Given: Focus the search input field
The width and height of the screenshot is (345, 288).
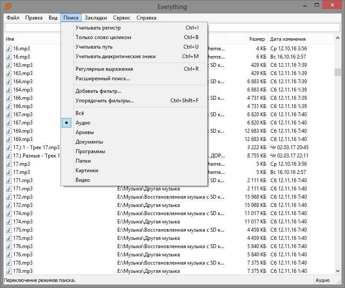Looking at the screenshot, I should (172, 28).
